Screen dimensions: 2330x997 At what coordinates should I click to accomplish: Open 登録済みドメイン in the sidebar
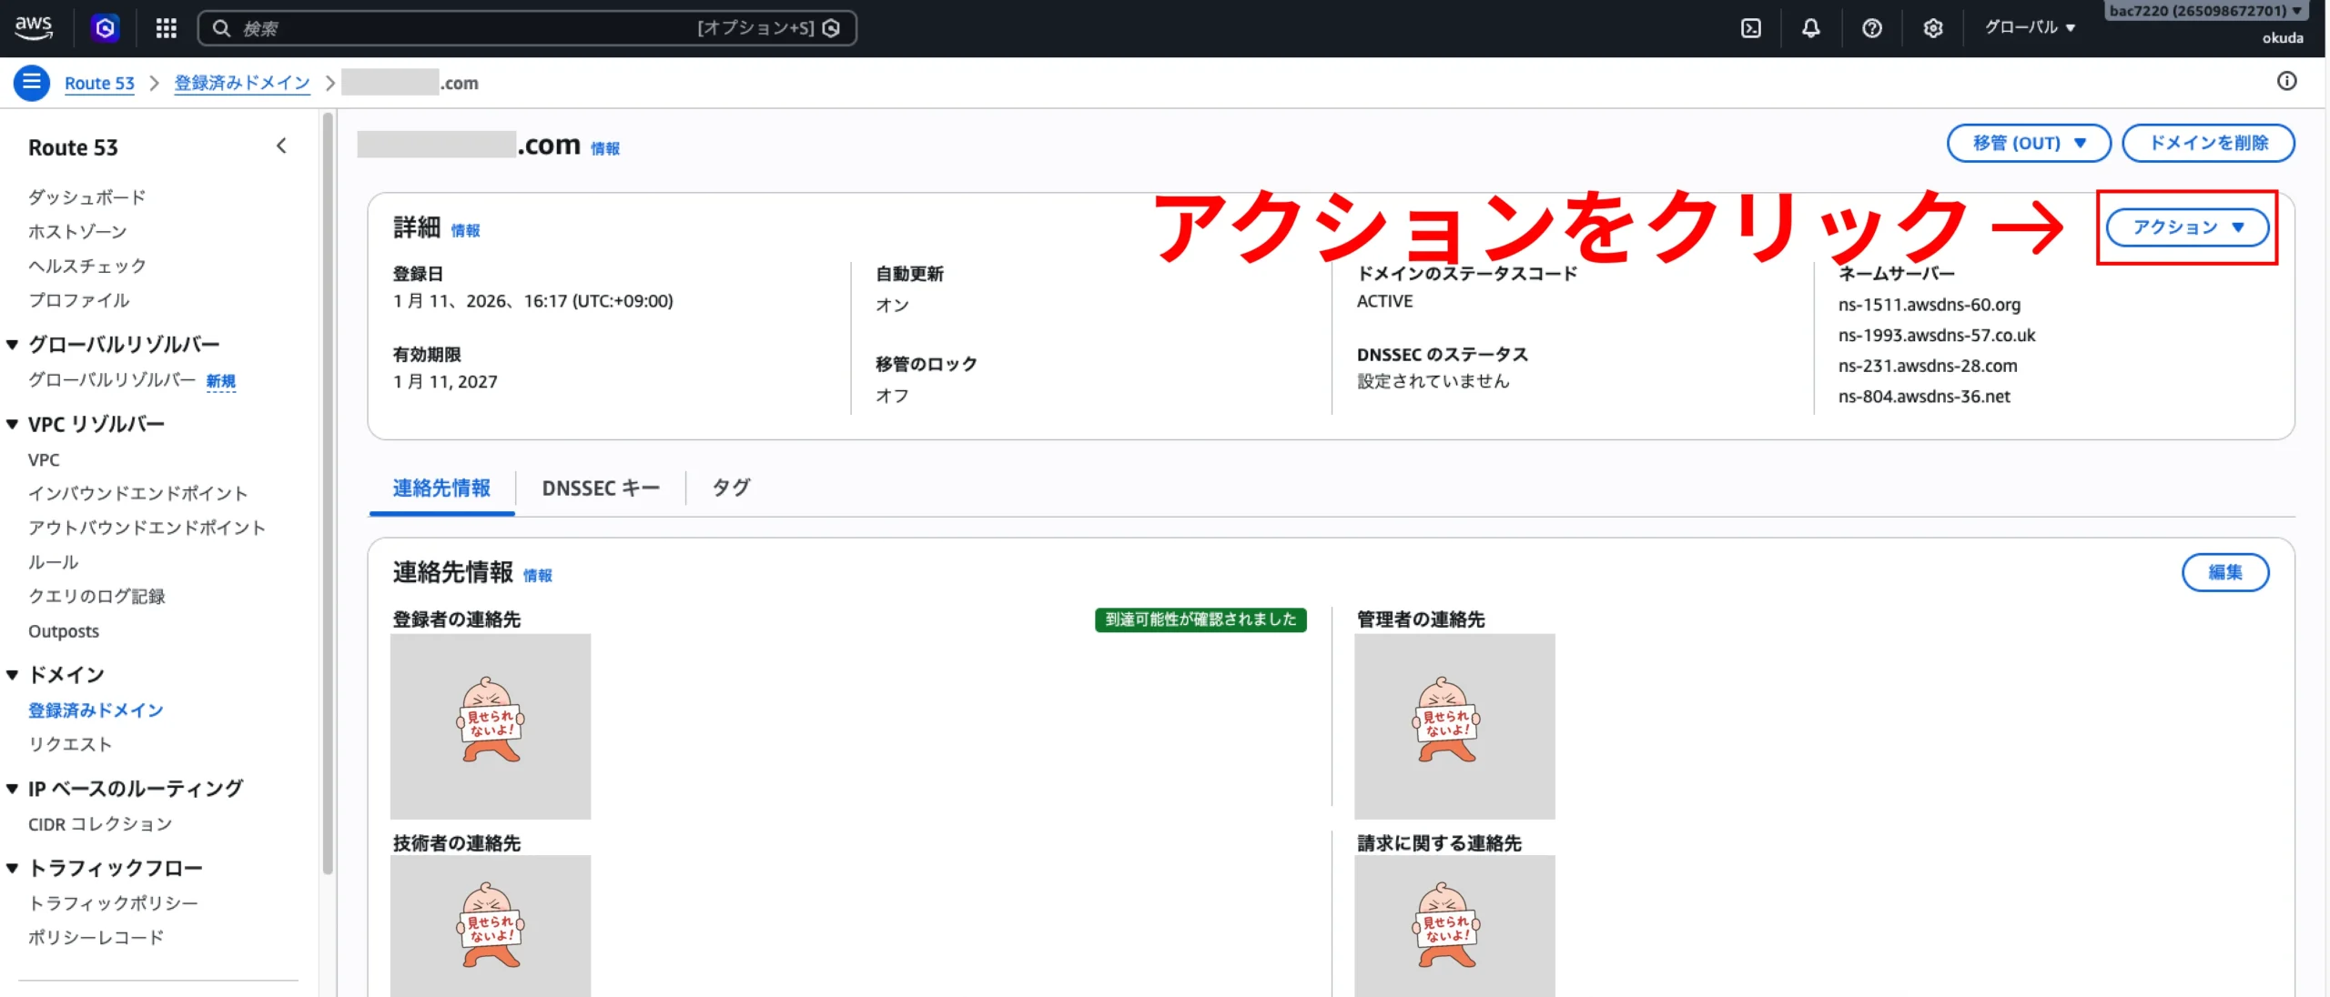pyautogui.click(x=96, y=710)
